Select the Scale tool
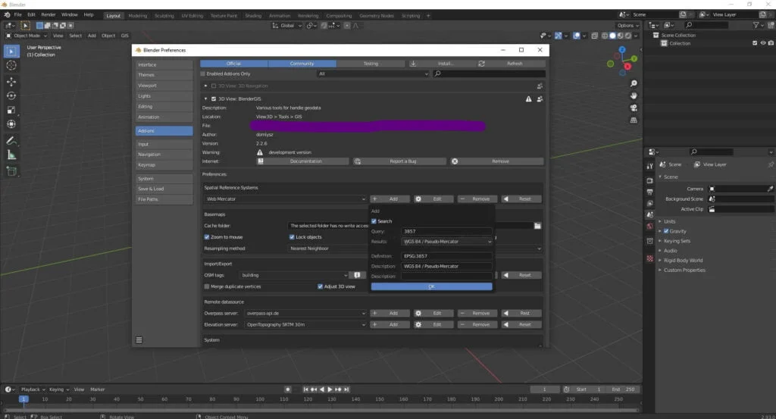The height and width of the screenshot is (419, 776). click(11, 110)
